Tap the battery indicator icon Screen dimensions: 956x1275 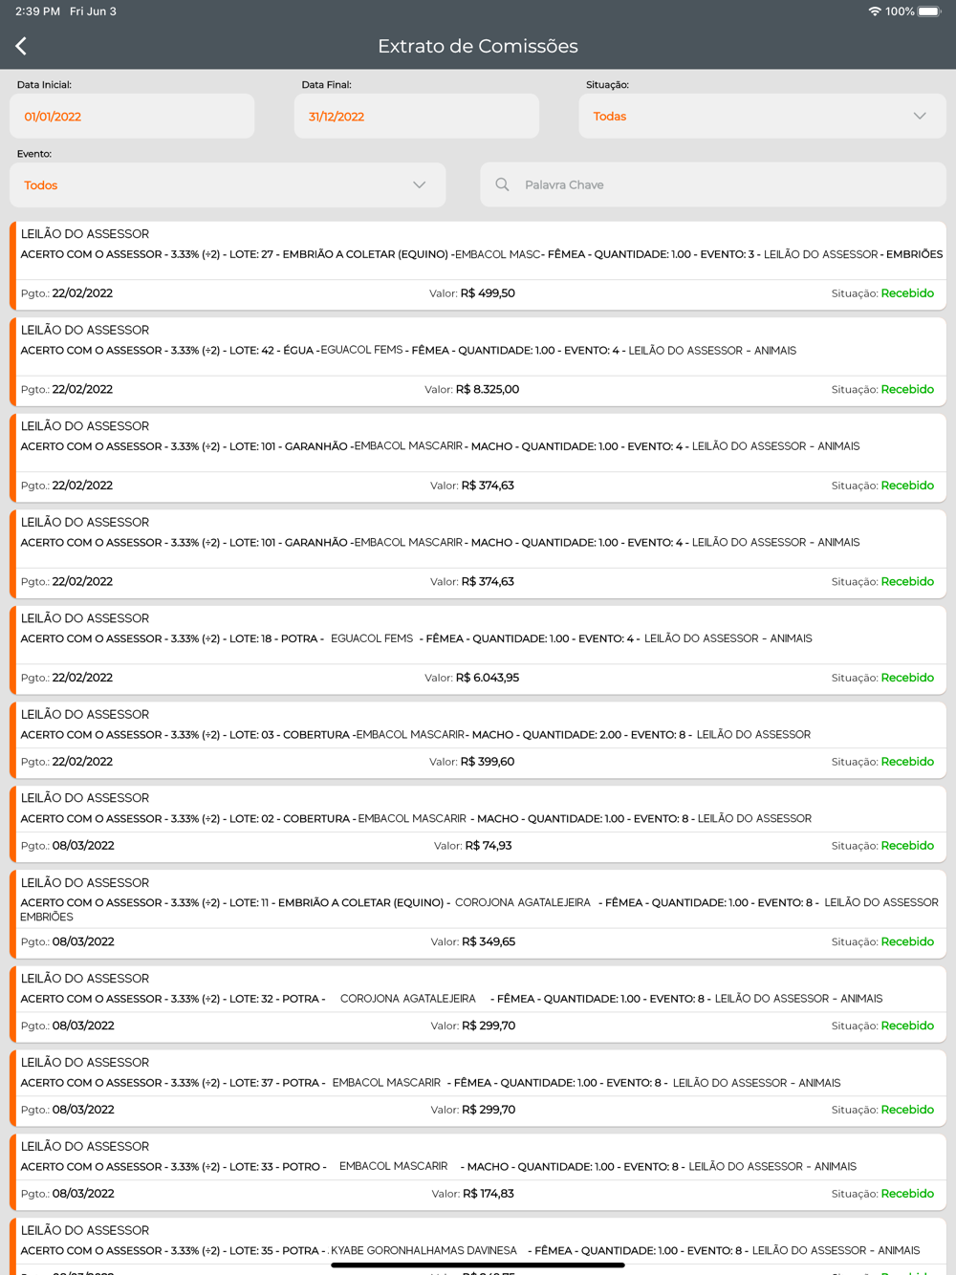point(930,11)
